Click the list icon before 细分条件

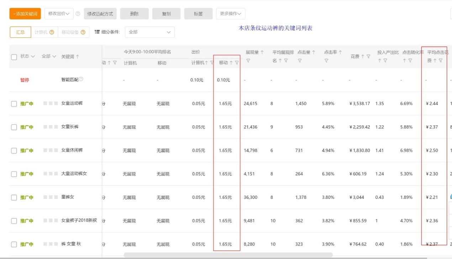pyautogui.click(x=97, y=32)
